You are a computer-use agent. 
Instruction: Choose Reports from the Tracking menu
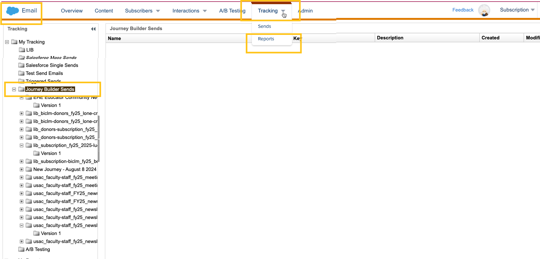266,39
